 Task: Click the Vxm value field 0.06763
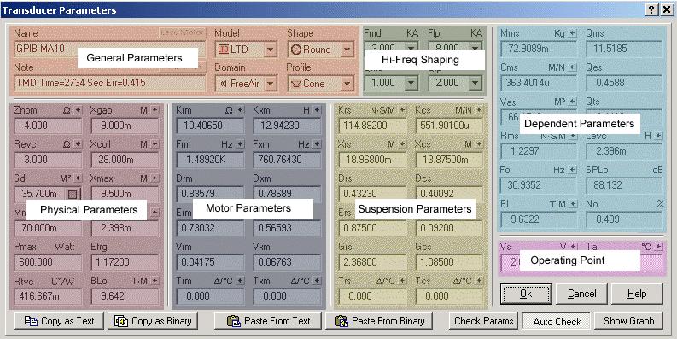pyautogui.click(x=287, y=262)
